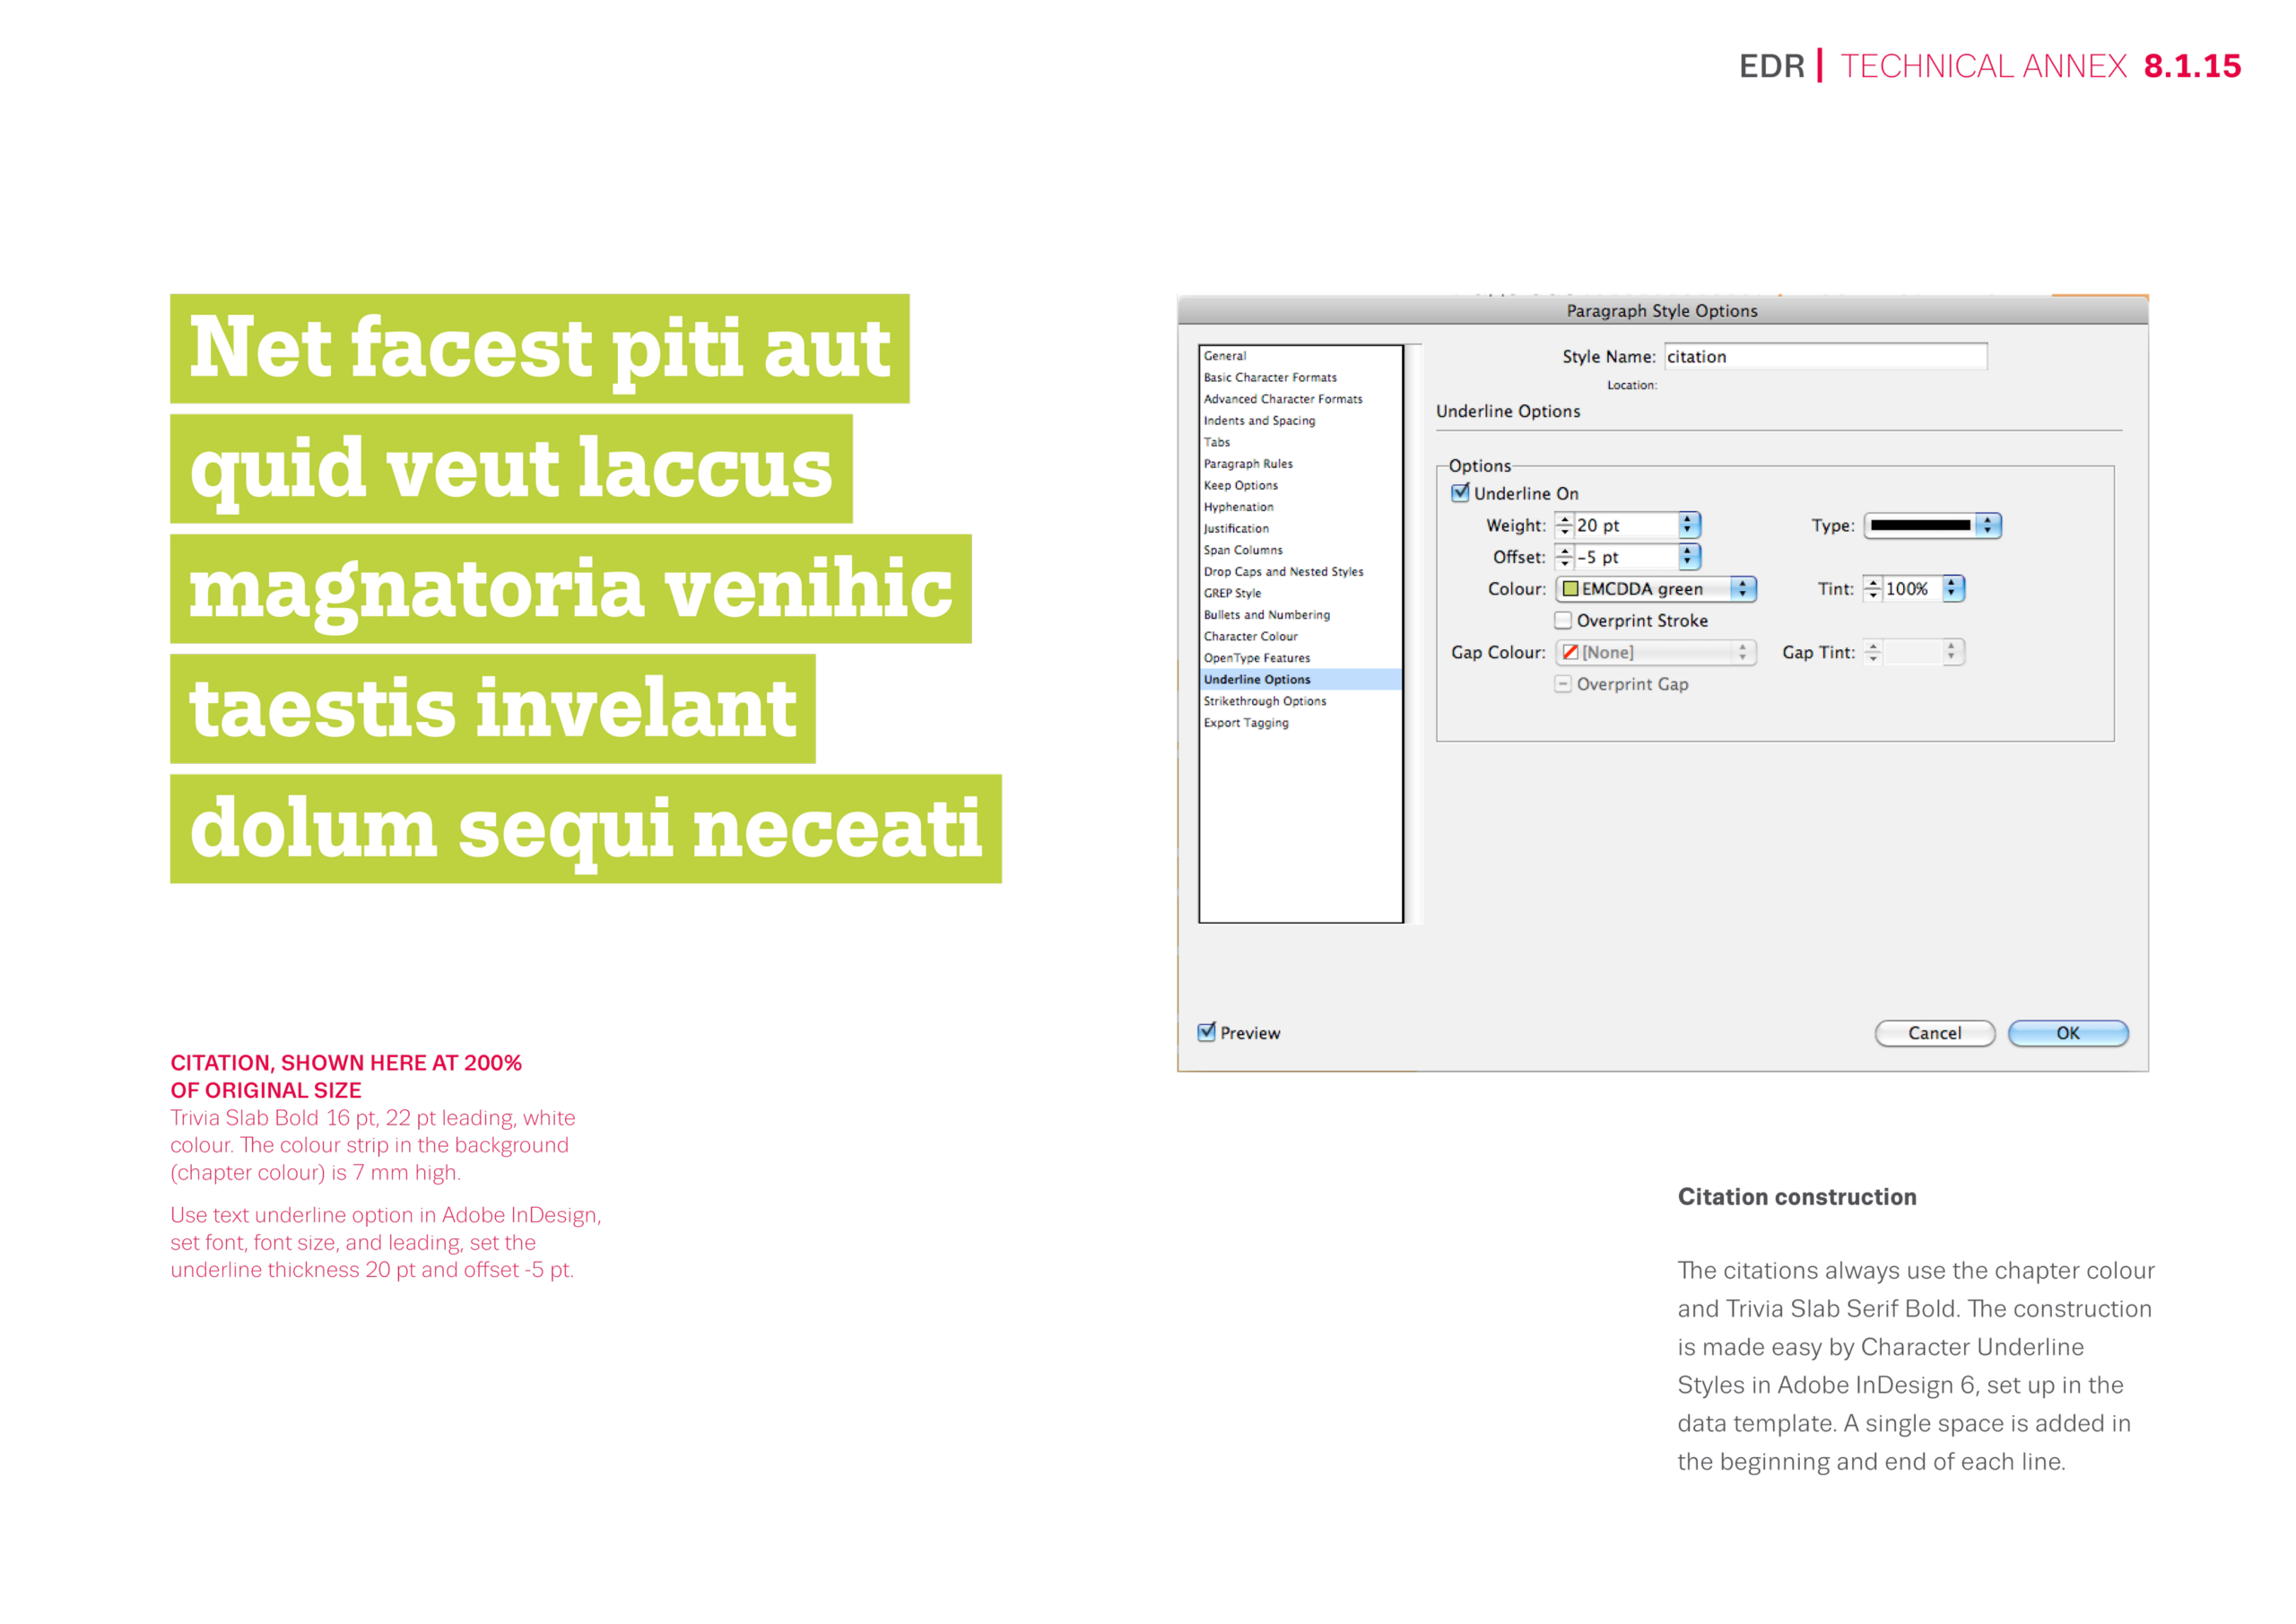This screenshot has height=1624, width=2296.
Task: Open the EMCDDA green Colour dropdown
Action: tap(1742, 589)
